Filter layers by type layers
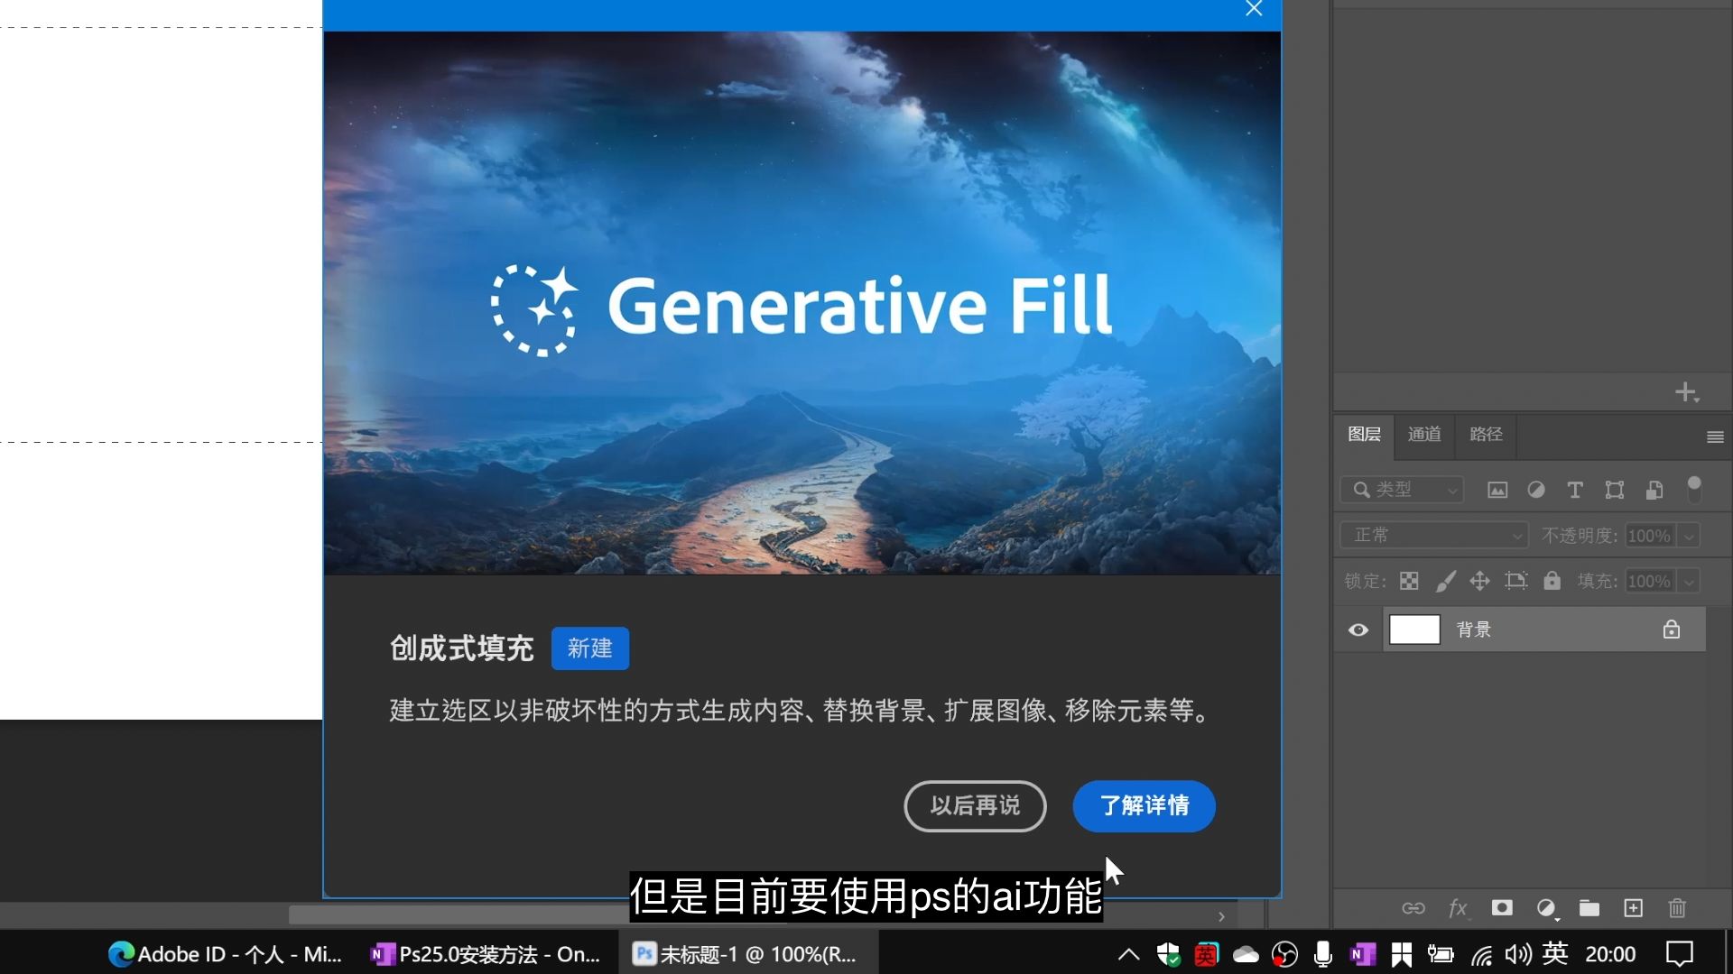Image resolution: width=1733 pixels, height=974 pixels. [x=1575, y=490]
